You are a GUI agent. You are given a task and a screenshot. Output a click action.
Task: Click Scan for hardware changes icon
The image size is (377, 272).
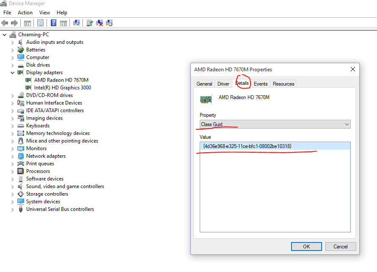(x=77, y=23)
